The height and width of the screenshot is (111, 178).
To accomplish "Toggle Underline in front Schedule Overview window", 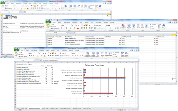I will (x=33, y=56).
